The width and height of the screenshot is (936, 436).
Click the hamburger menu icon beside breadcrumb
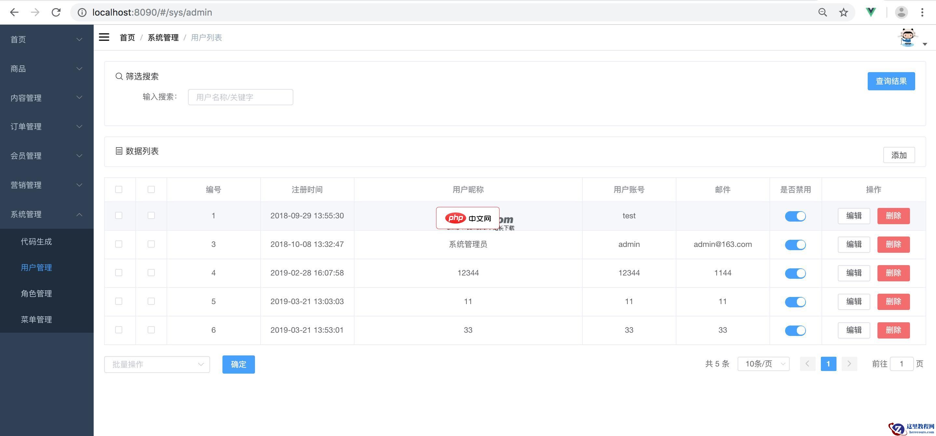pyautogui.click(x=104, y=37)
